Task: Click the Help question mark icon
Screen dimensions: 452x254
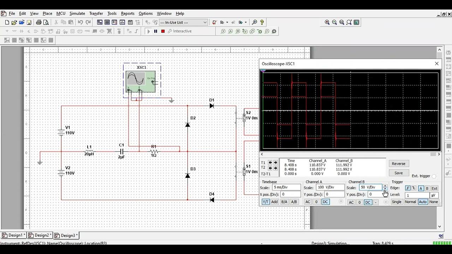Action: (x=262, y=22)
